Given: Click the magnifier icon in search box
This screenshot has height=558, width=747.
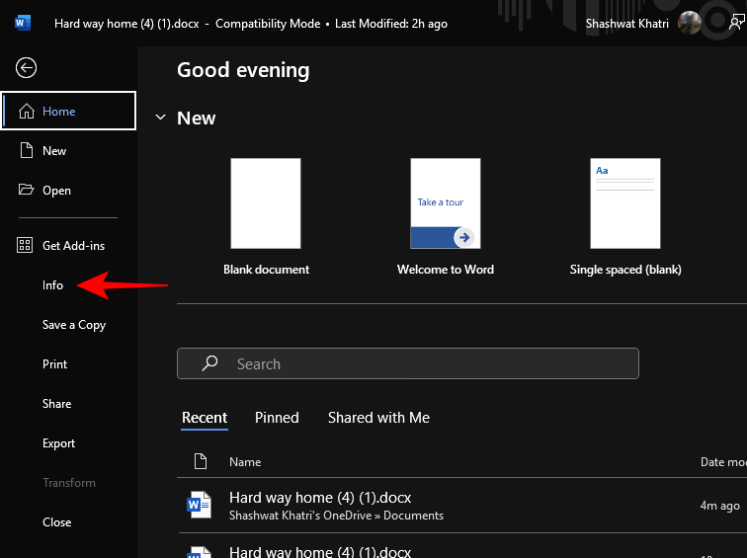Looking at the screenshot, I should (x=209, y=363).
